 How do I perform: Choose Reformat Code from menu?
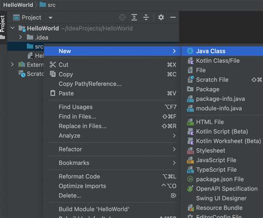coord(113,176)
